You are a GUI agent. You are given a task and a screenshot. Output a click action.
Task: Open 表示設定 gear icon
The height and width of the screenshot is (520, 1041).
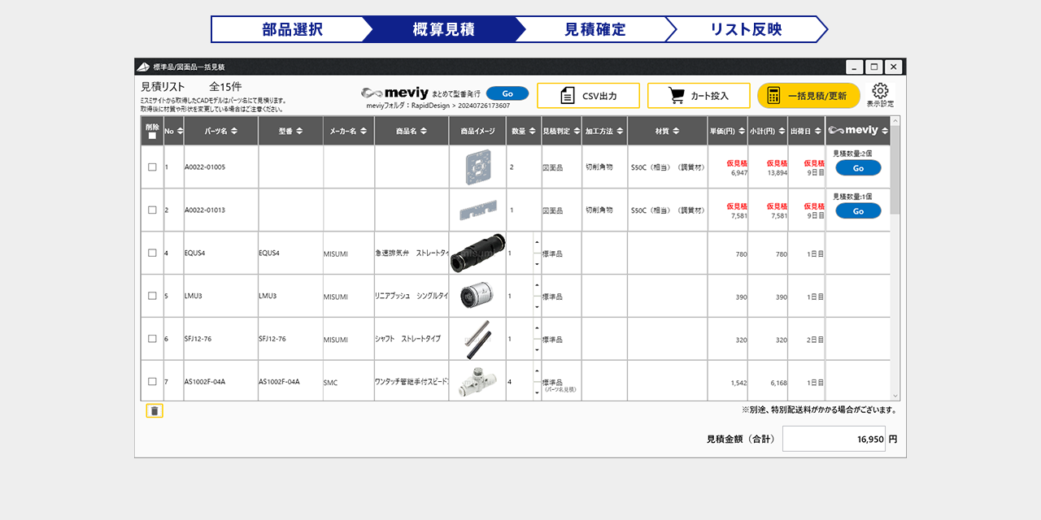click(880, 91)
